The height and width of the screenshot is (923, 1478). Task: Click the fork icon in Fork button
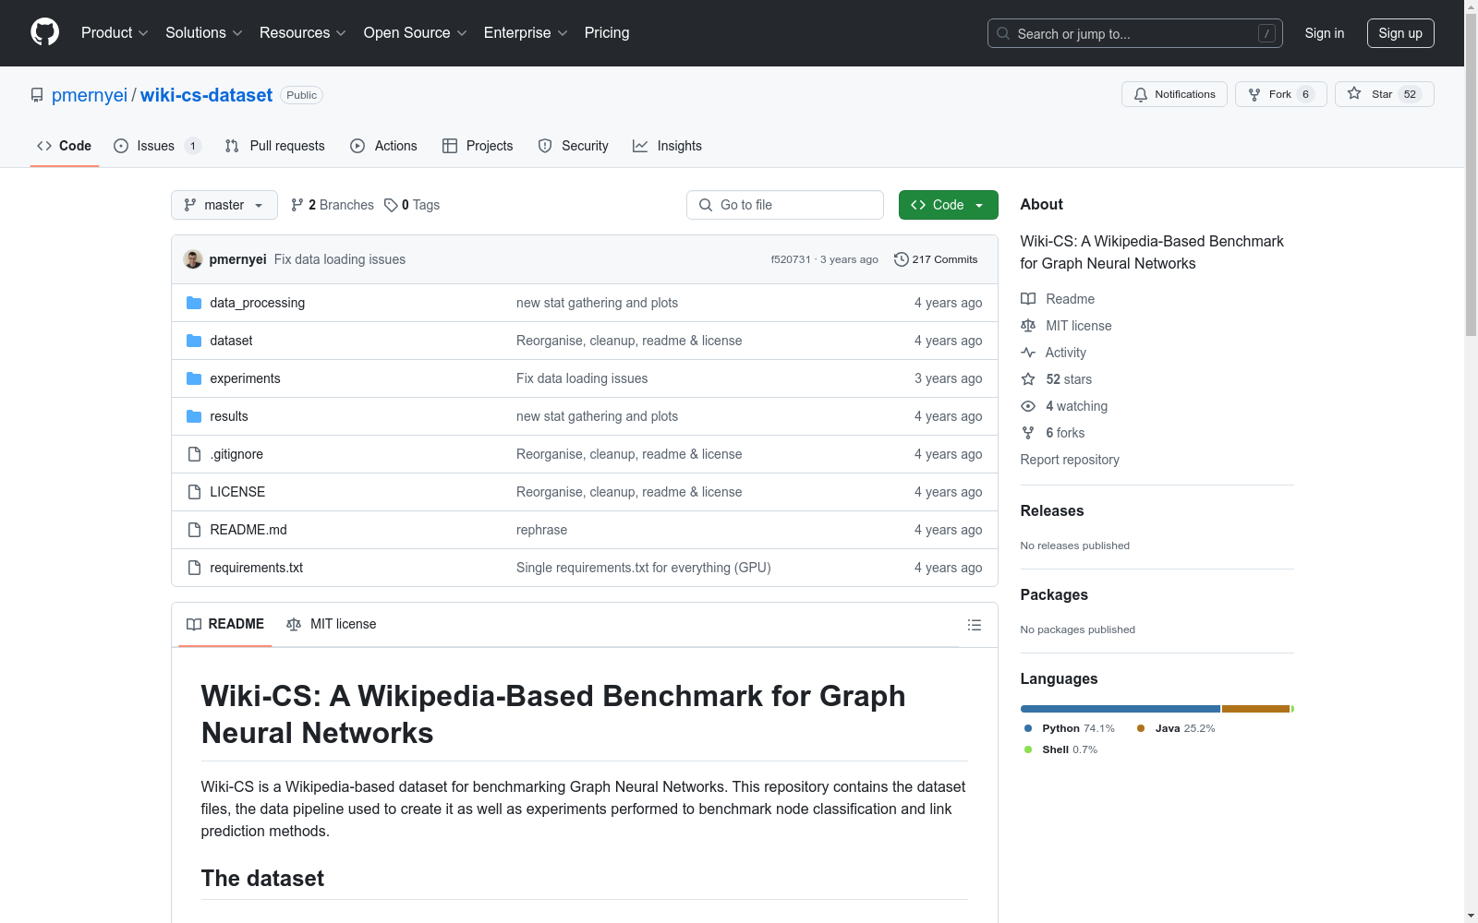coord(1254,94)
